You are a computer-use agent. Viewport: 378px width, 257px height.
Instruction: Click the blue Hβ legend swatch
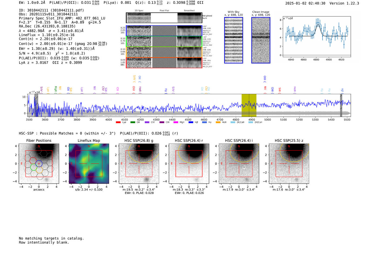191,122
